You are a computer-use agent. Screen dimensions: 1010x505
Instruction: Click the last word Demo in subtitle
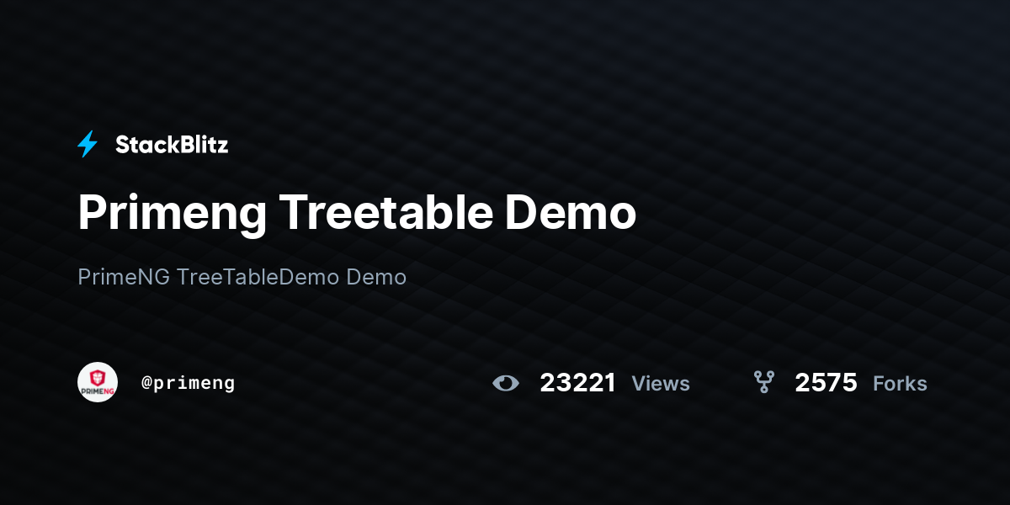tap(376, 277)
